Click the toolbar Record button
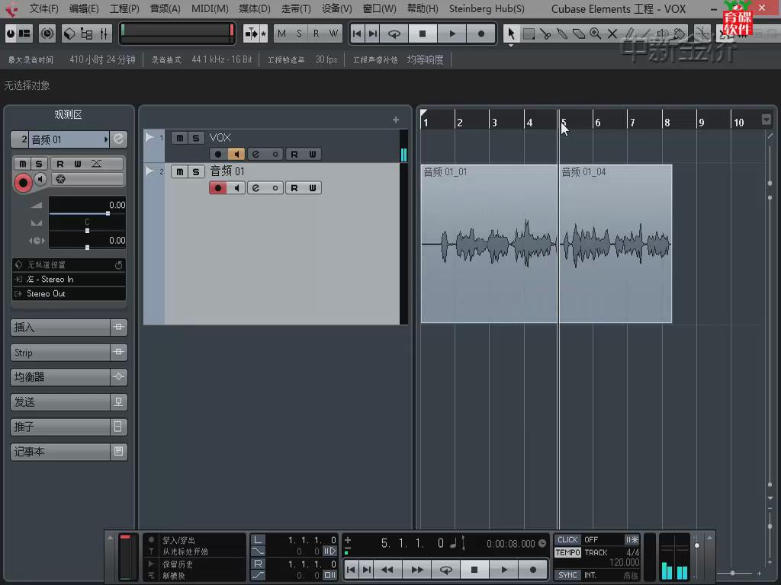The height and width of the screenshot is (585, 781). click(480, 34)
